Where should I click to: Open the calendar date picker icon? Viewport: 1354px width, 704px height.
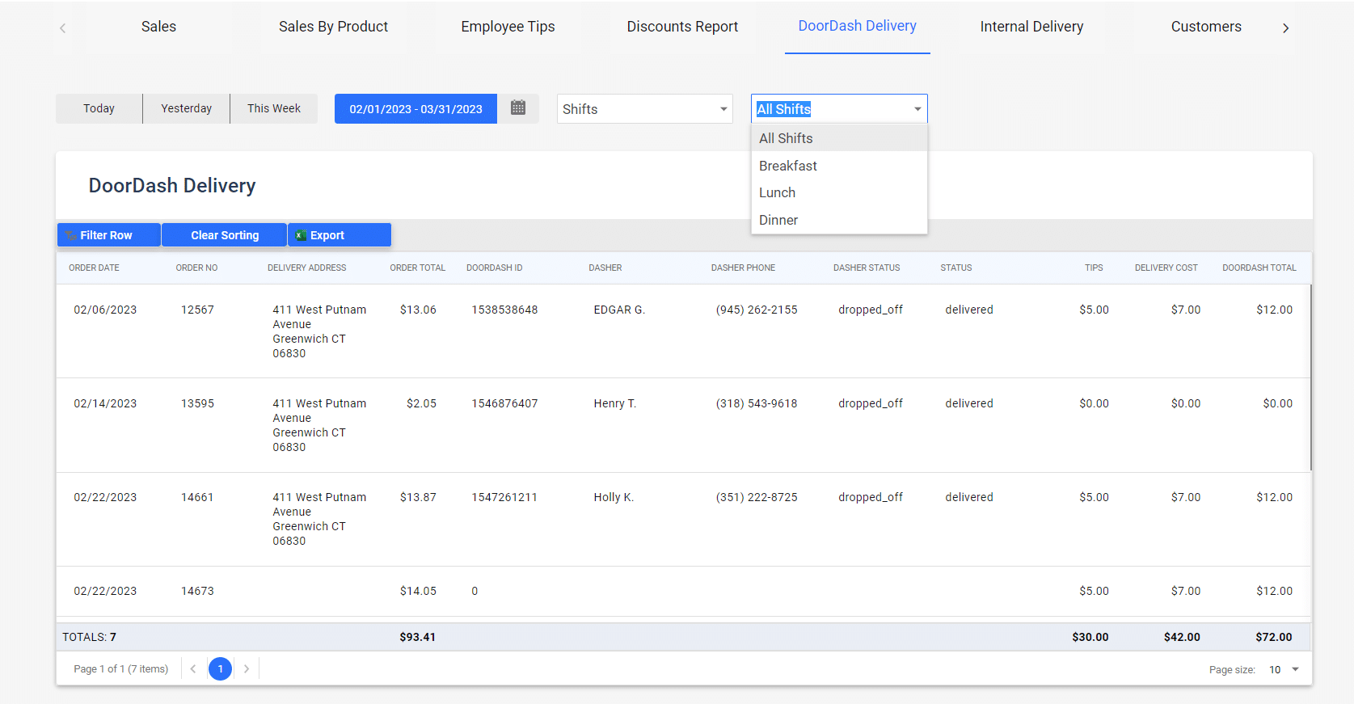pyautogui.click(x=518, y=107)
